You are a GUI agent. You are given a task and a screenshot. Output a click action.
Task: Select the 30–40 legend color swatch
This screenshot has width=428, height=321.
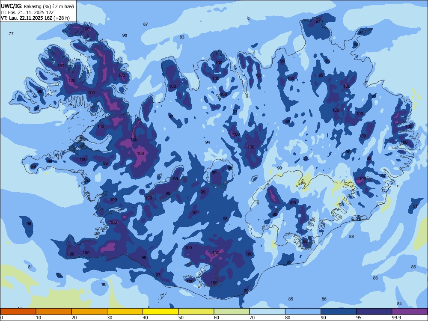point(125,312)
